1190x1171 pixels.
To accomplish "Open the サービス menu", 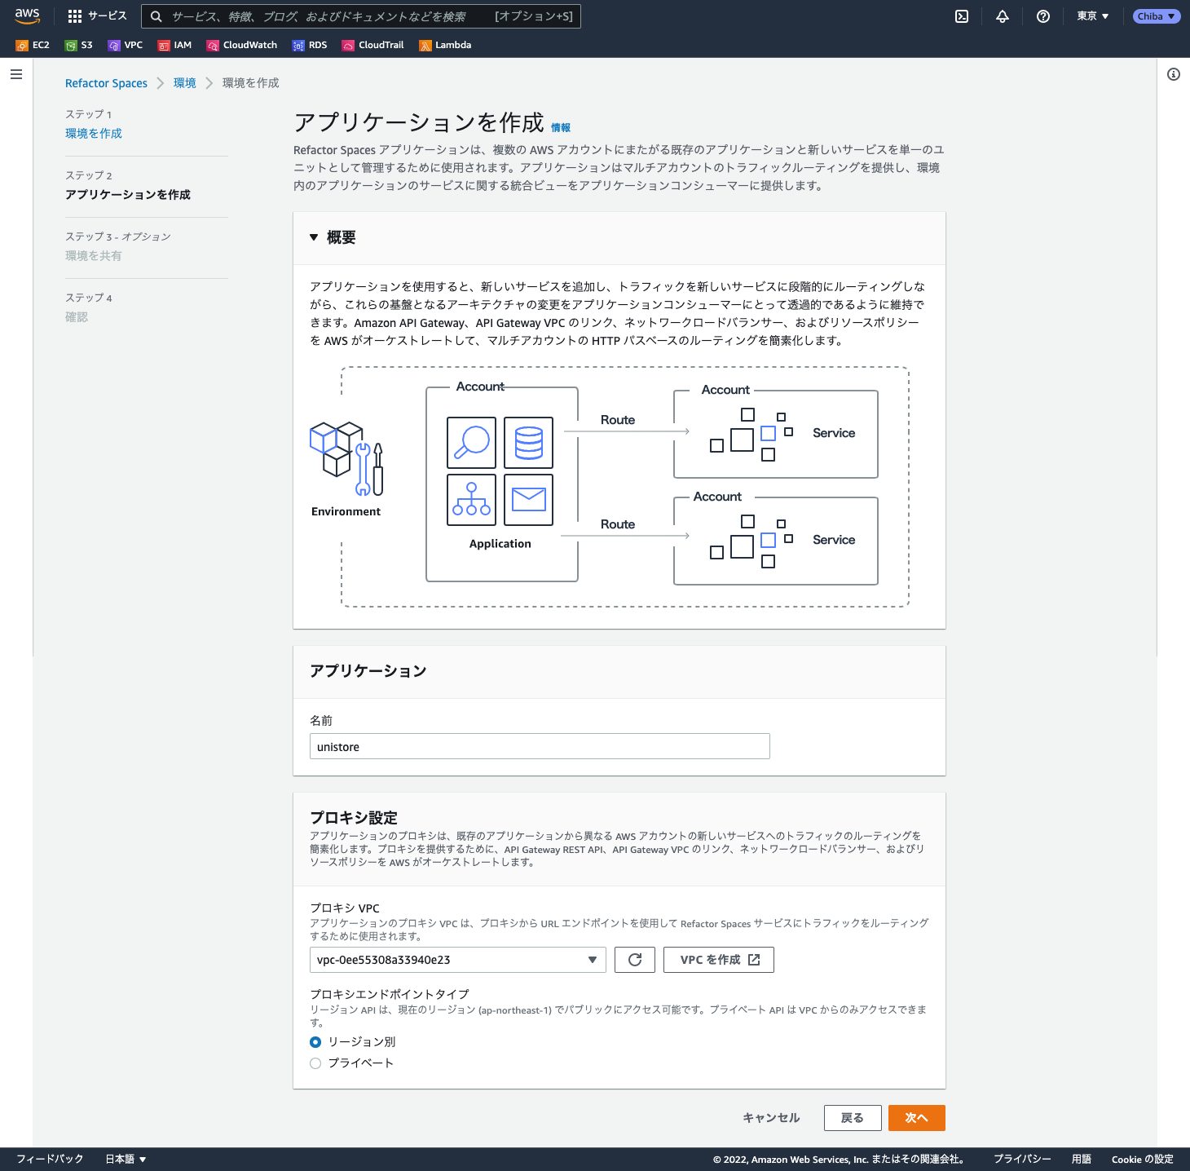I will click(x=98, y=16).
